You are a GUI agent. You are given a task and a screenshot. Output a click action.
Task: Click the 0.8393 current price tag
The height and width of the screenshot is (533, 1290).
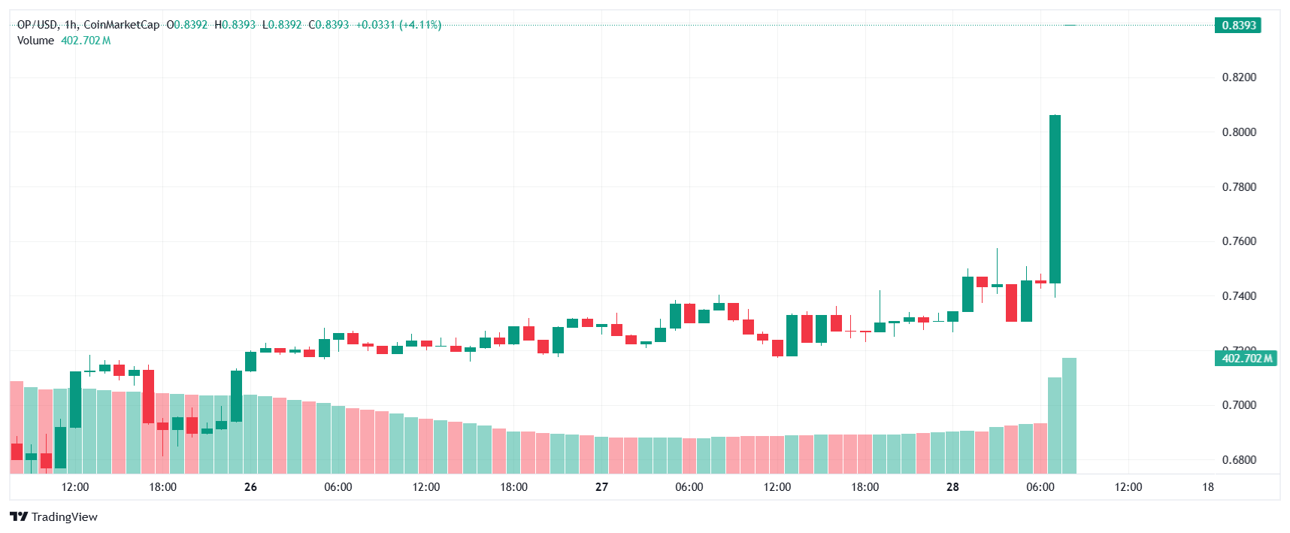[x=1238, y=25]
